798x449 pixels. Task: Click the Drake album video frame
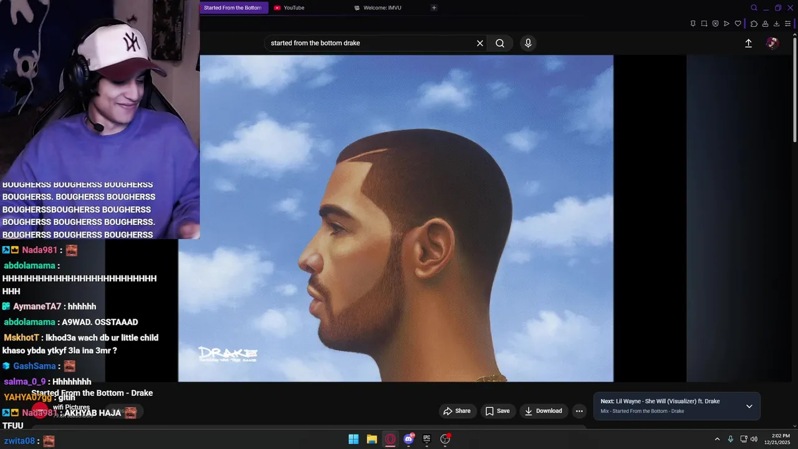(396, 218)
